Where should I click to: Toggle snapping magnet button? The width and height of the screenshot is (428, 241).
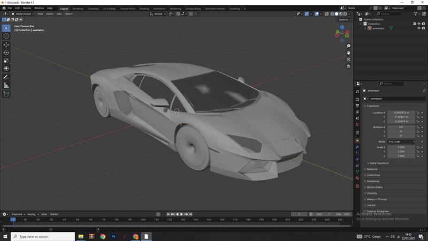pos(178,14)
